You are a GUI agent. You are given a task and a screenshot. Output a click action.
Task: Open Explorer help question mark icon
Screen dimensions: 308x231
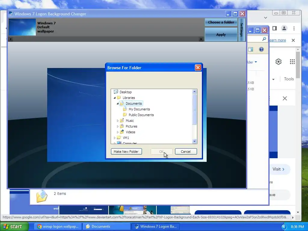point(261,49)
